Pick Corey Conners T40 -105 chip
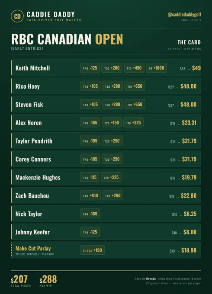This screenshot has width=212, height=294. (90, 159)
